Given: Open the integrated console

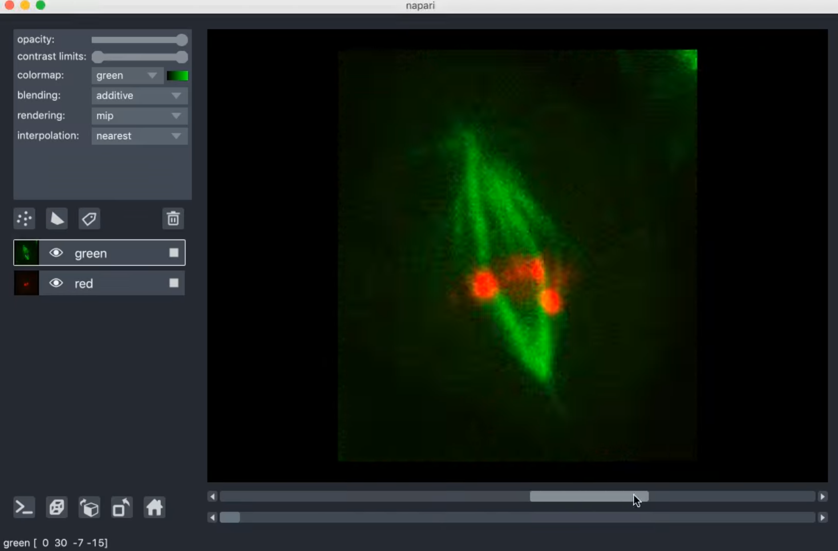Looking at the screenshot, I should click(x=23, y=507).
